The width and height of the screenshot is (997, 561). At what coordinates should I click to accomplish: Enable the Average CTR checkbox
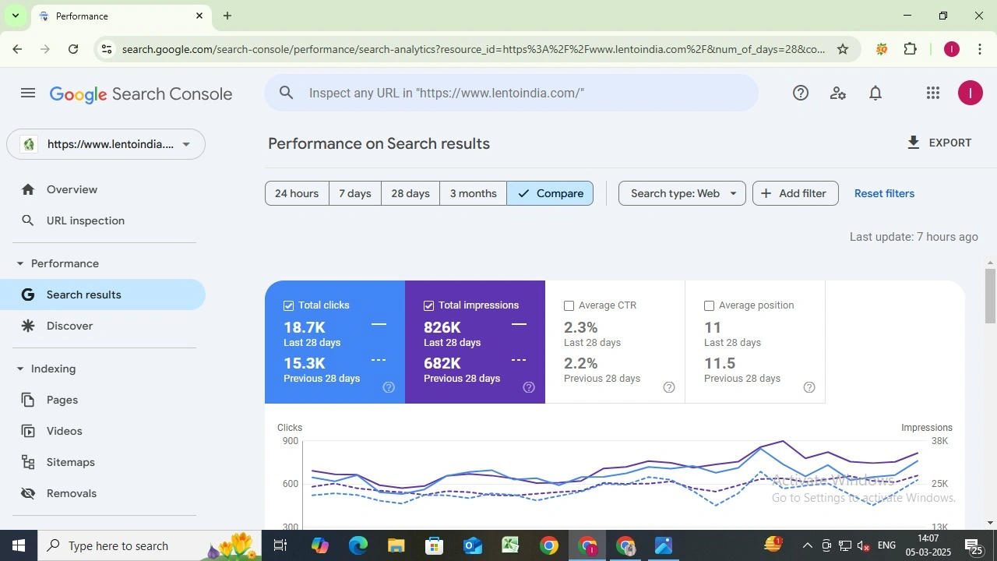tap(569, 305)
